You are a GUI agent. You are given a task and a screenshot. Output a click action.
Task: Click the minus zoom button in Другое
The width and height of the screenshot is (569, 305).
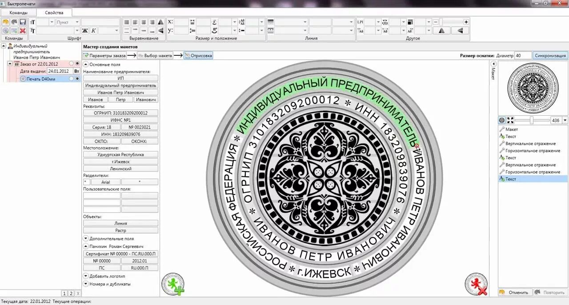tap(436, 22)
